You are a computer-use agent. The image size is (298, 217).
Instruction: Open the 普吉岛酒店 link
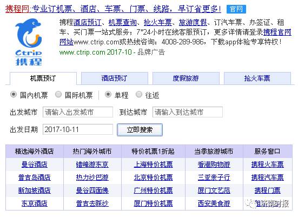(35, 177)
